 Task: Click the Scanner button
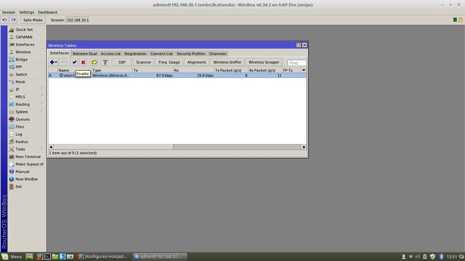[x=144, y=62]
